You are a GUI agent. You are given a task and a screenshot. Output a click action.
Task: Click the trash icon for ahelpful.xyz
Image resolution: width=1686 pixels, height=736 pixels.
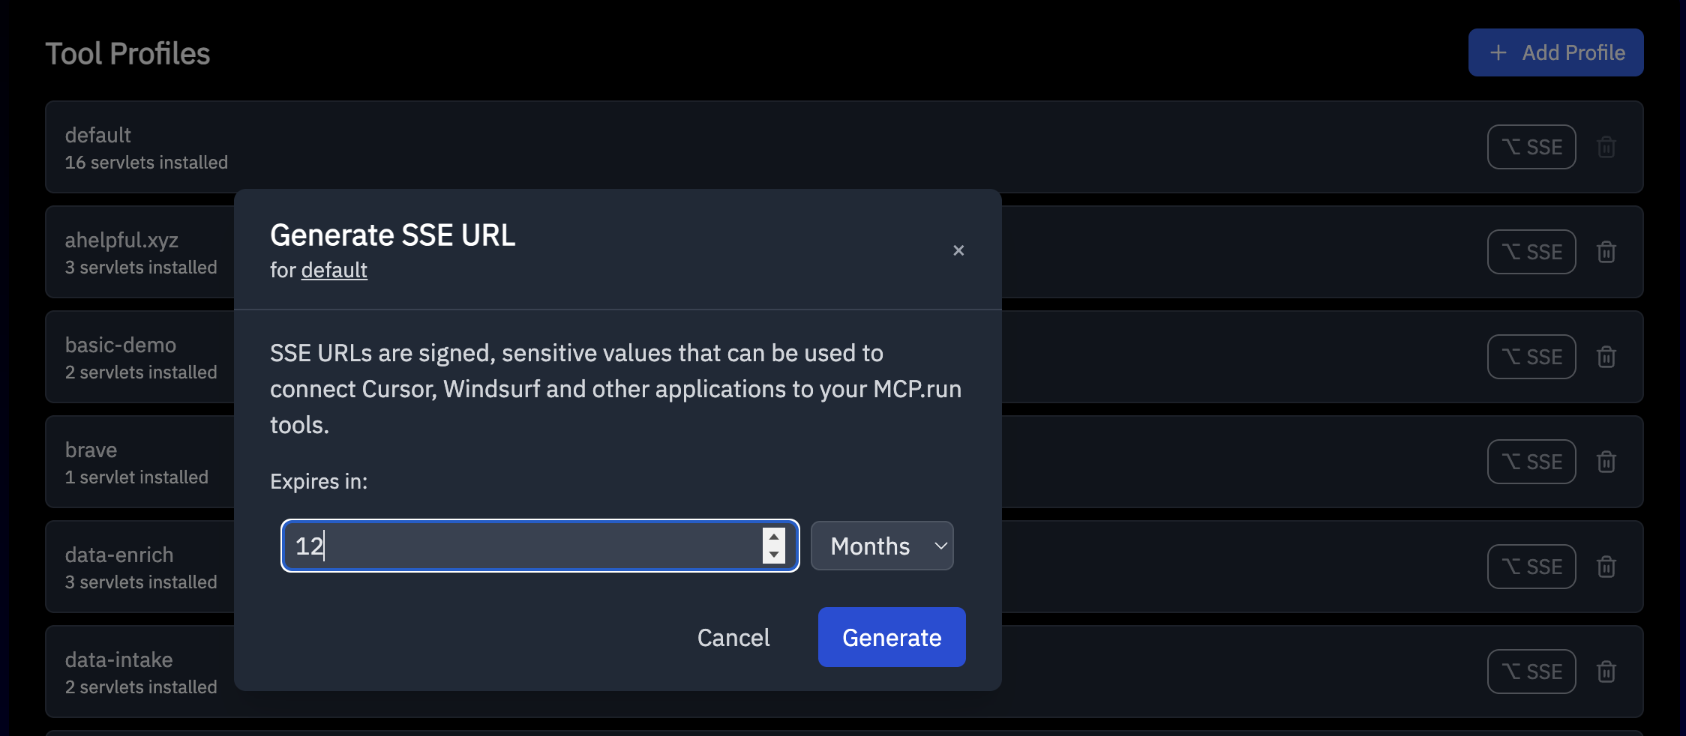click(x=1606, y=252)
